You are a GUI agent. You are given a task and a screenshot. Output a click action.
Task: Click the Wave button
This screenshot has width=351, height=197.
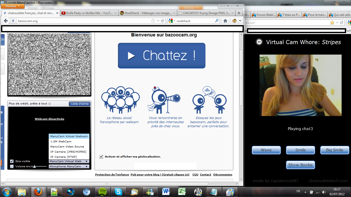266,150
